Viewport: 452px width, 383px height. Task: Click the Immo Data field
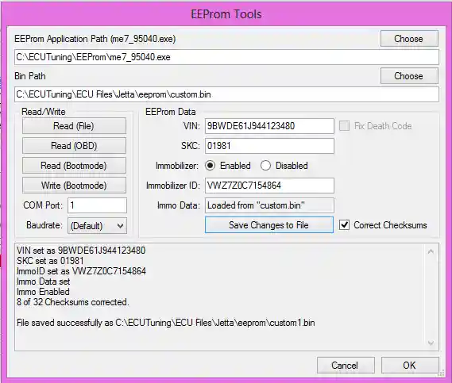269,205
